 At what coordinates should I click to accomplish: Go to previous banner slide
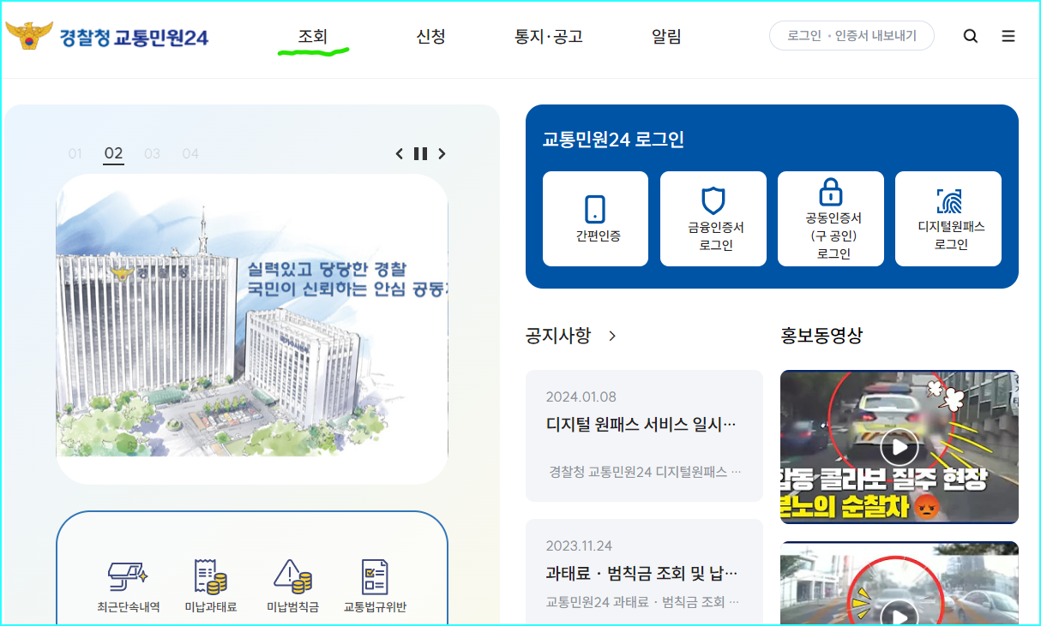399,154
